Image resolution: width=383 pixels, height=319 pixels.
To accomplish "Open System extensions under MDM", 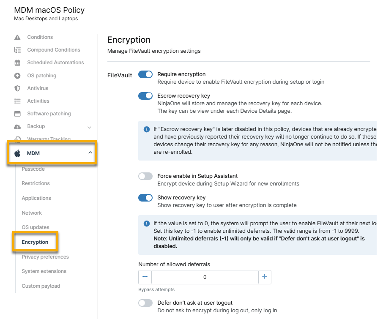I will pos(44,271).
